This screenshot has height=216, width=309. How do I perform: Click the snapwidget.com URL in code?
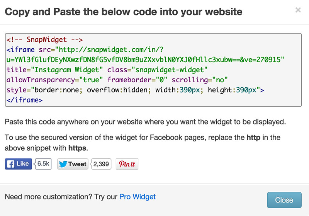point(109,50)
